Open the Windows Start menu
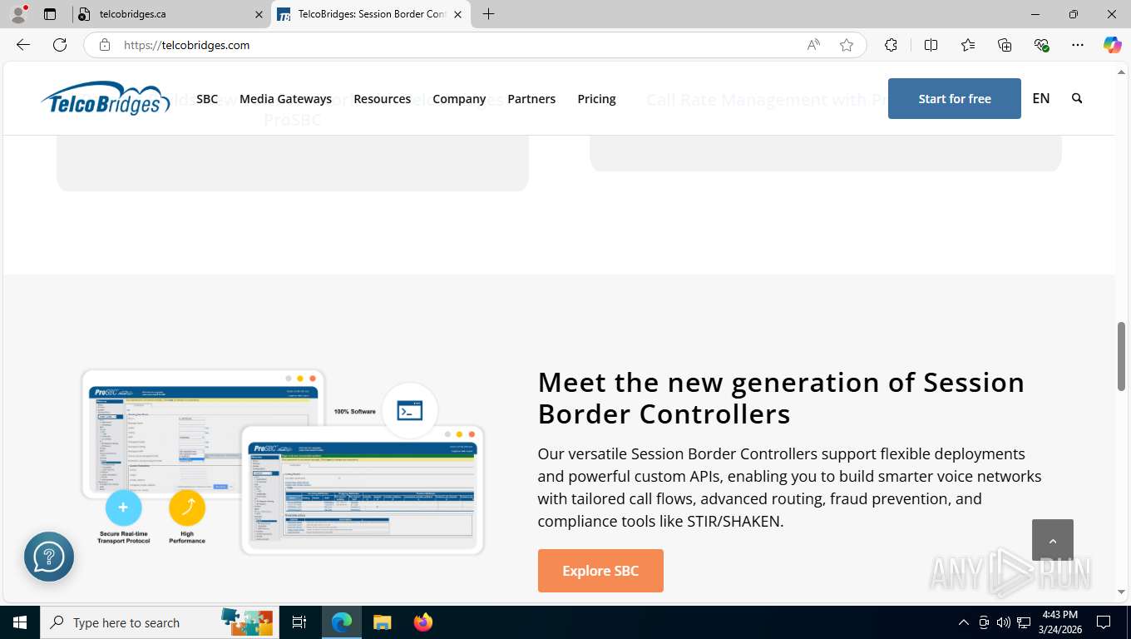Screen dimensions: 1131x639 [x=20, y=622]
